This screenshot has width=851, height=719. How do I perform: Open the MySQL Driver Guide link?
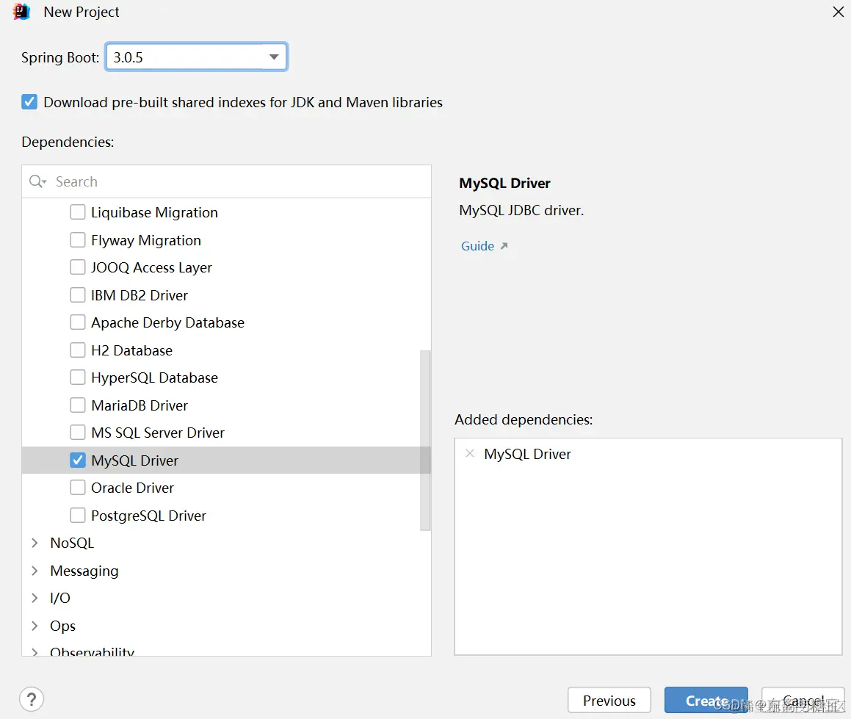coord(477,246)
